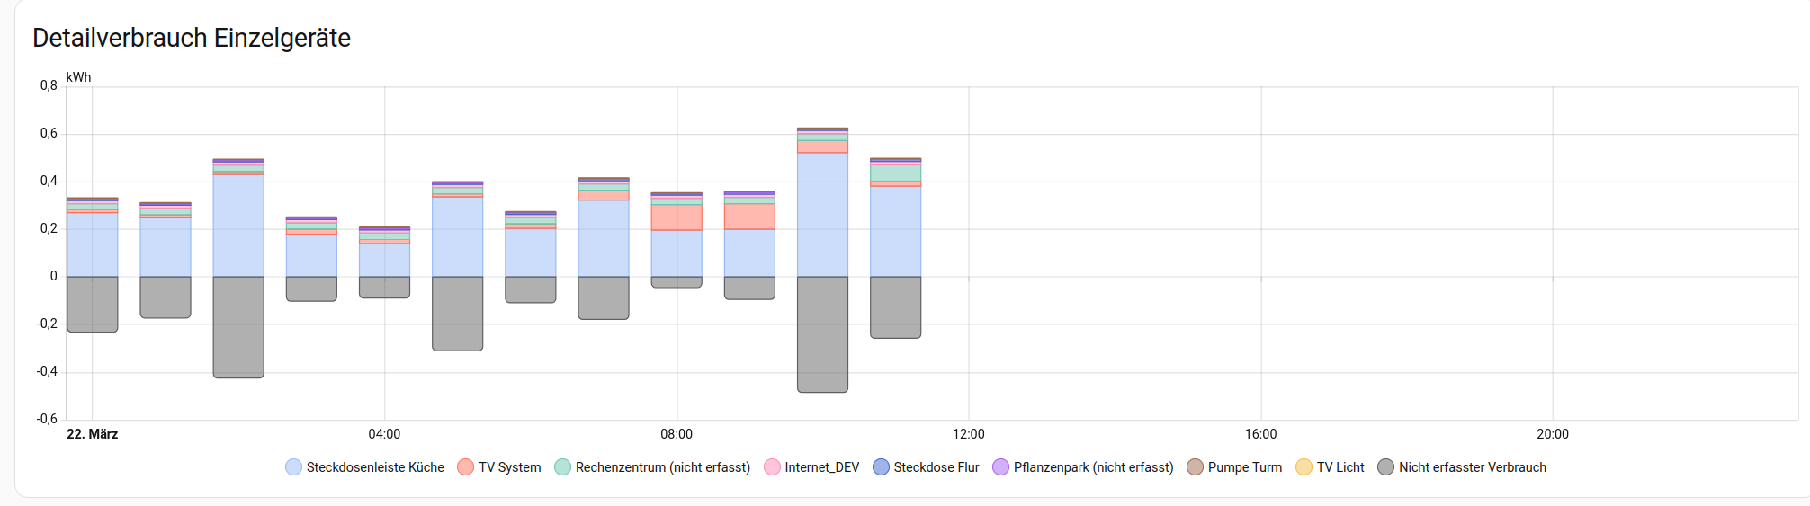Toggle Nicht erfasster Verbrauch legend label
Image resolution: width=1810 pixels, height=506 pixels.
[x=1472, y=467]
